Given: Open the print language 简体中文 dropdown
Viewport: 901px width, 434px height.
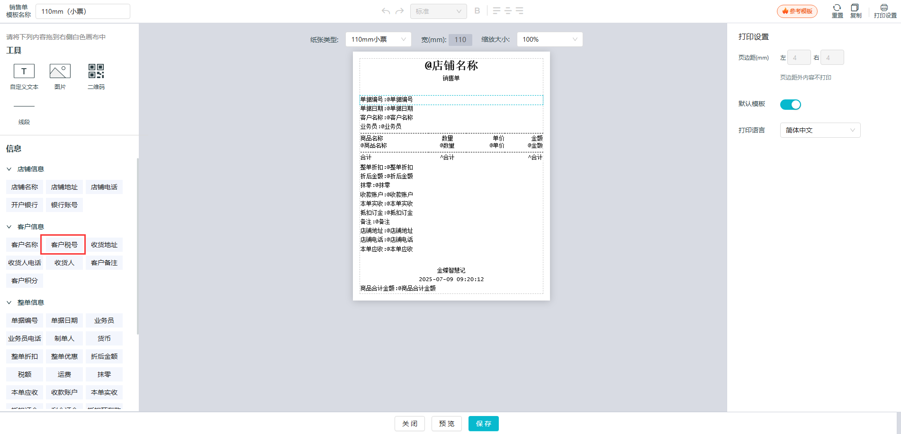Looking at the screenshot, I should pyautogui.click(x=820, y=130).
